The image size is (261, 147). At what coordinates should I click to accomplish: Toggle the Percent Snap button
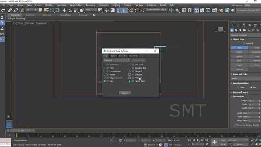tap(131, 10)
